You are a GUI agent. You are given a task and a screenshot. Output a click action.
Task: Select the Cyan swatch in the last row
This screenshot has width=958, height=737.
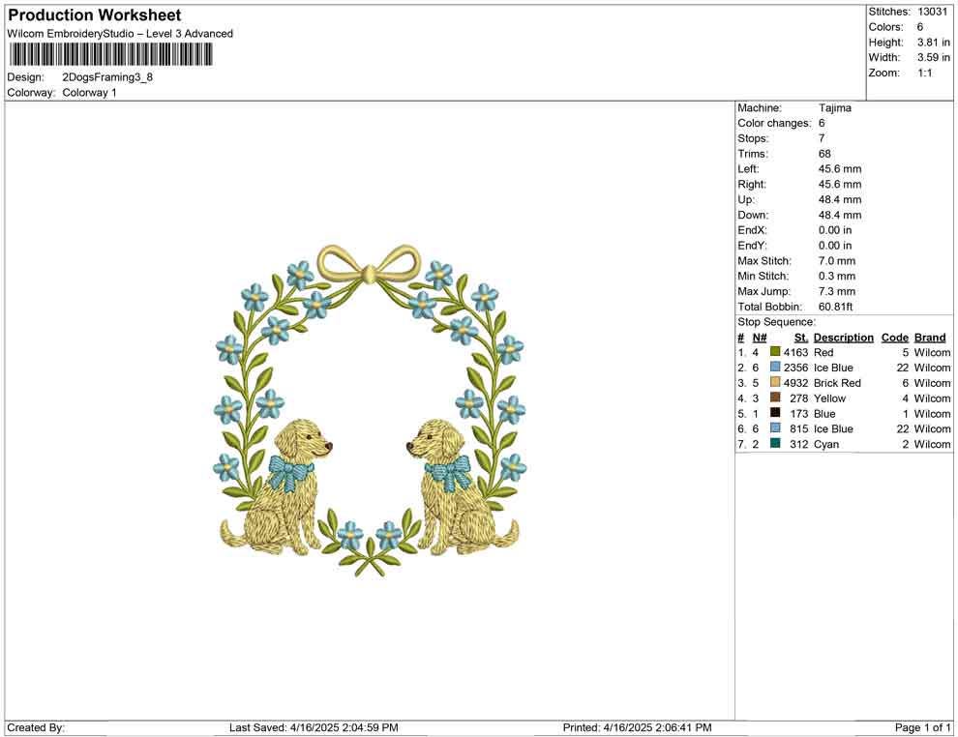pos(775,444)
